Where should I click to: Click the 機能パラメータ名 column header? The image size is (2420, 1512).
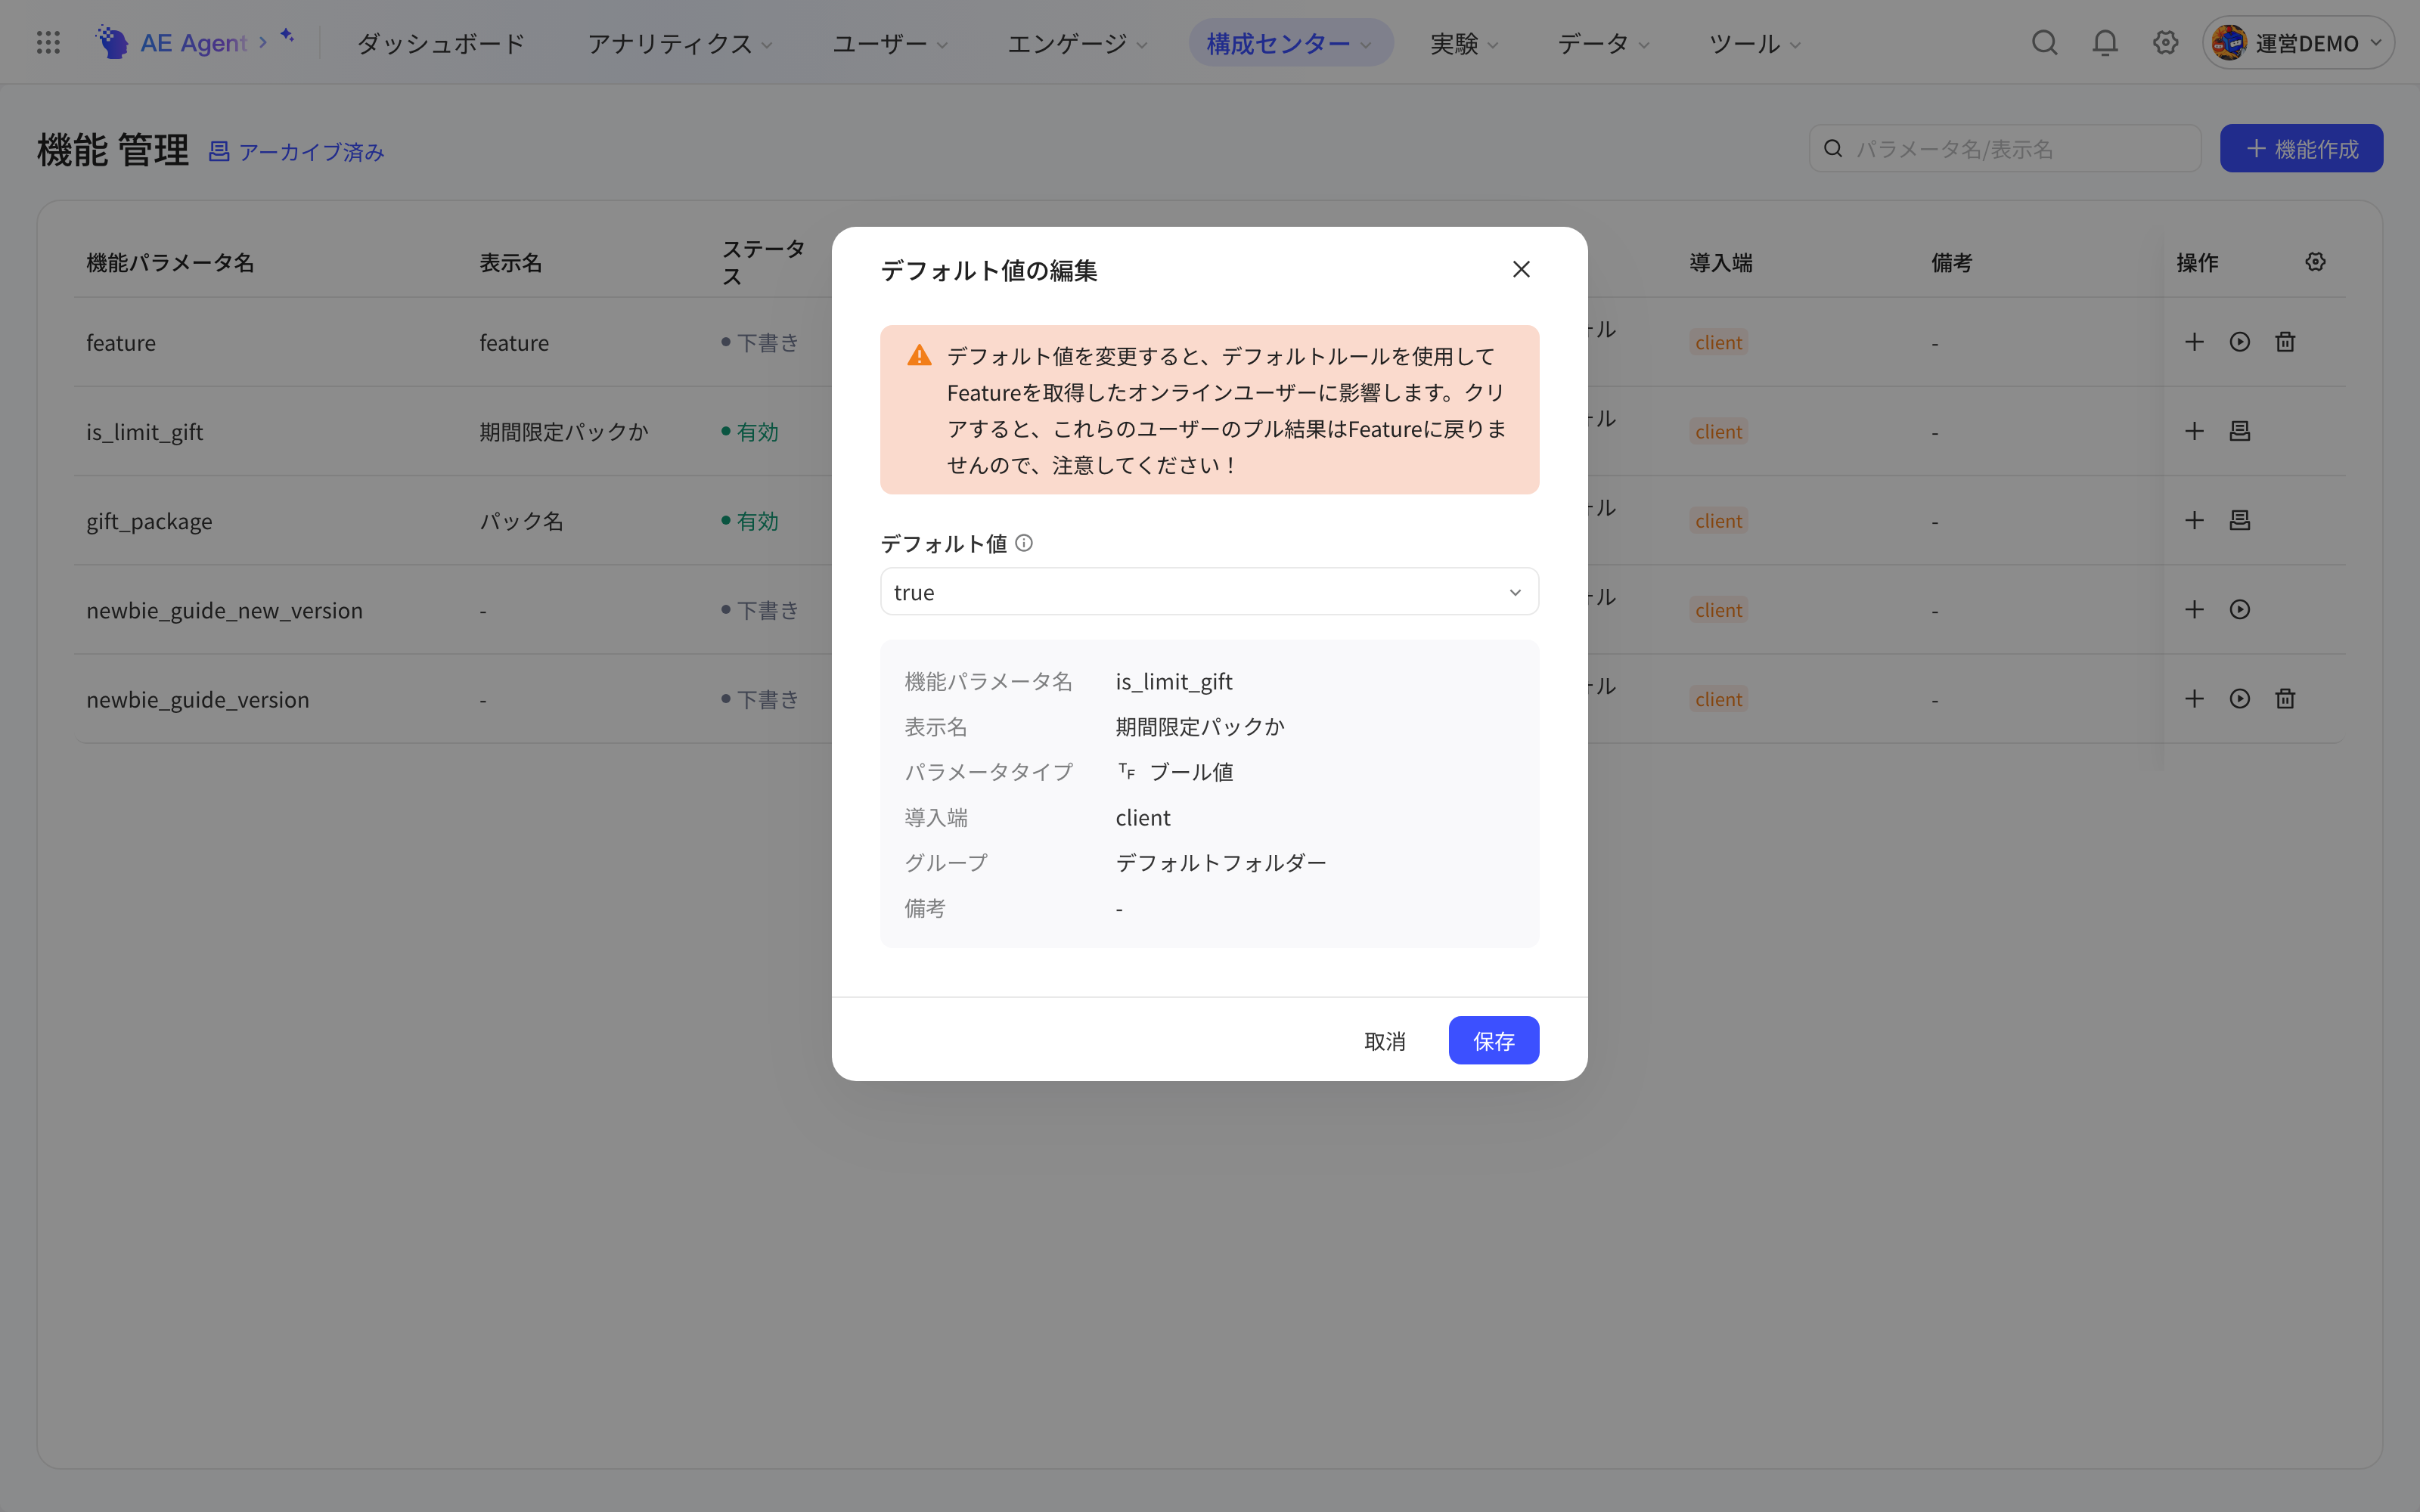[170, 262]
